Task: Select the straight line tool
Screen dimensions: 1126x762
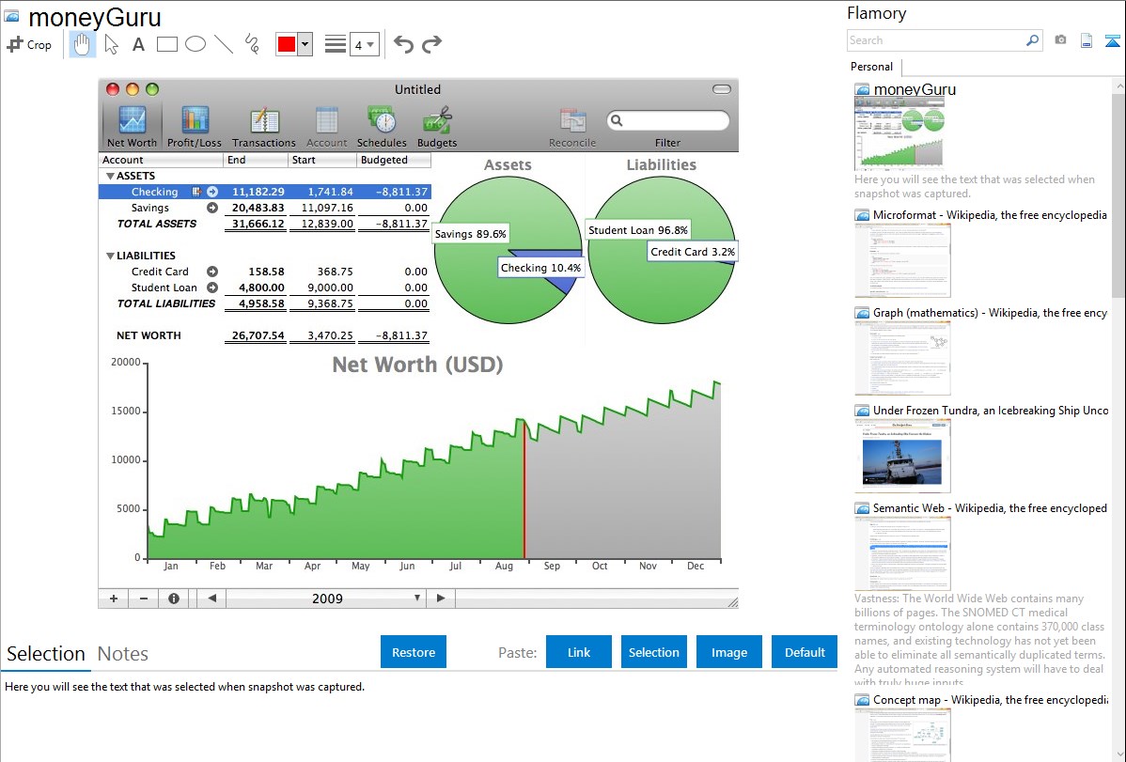Action: point(224,44)
